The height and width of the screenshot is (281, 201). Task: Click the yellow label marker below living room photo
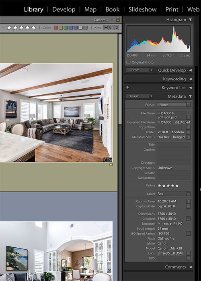[111, 165]
